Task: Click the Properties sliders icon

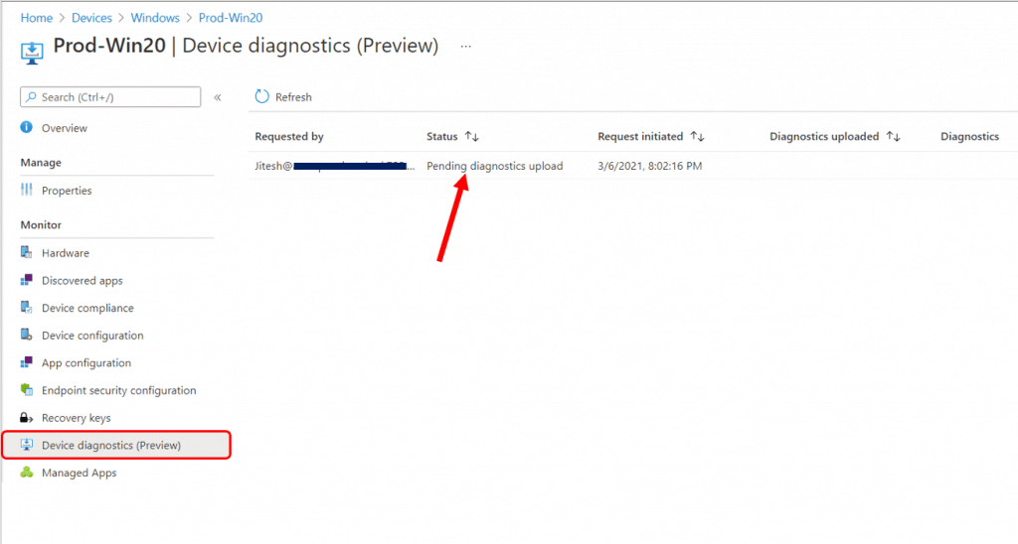Action: point(26,190)
